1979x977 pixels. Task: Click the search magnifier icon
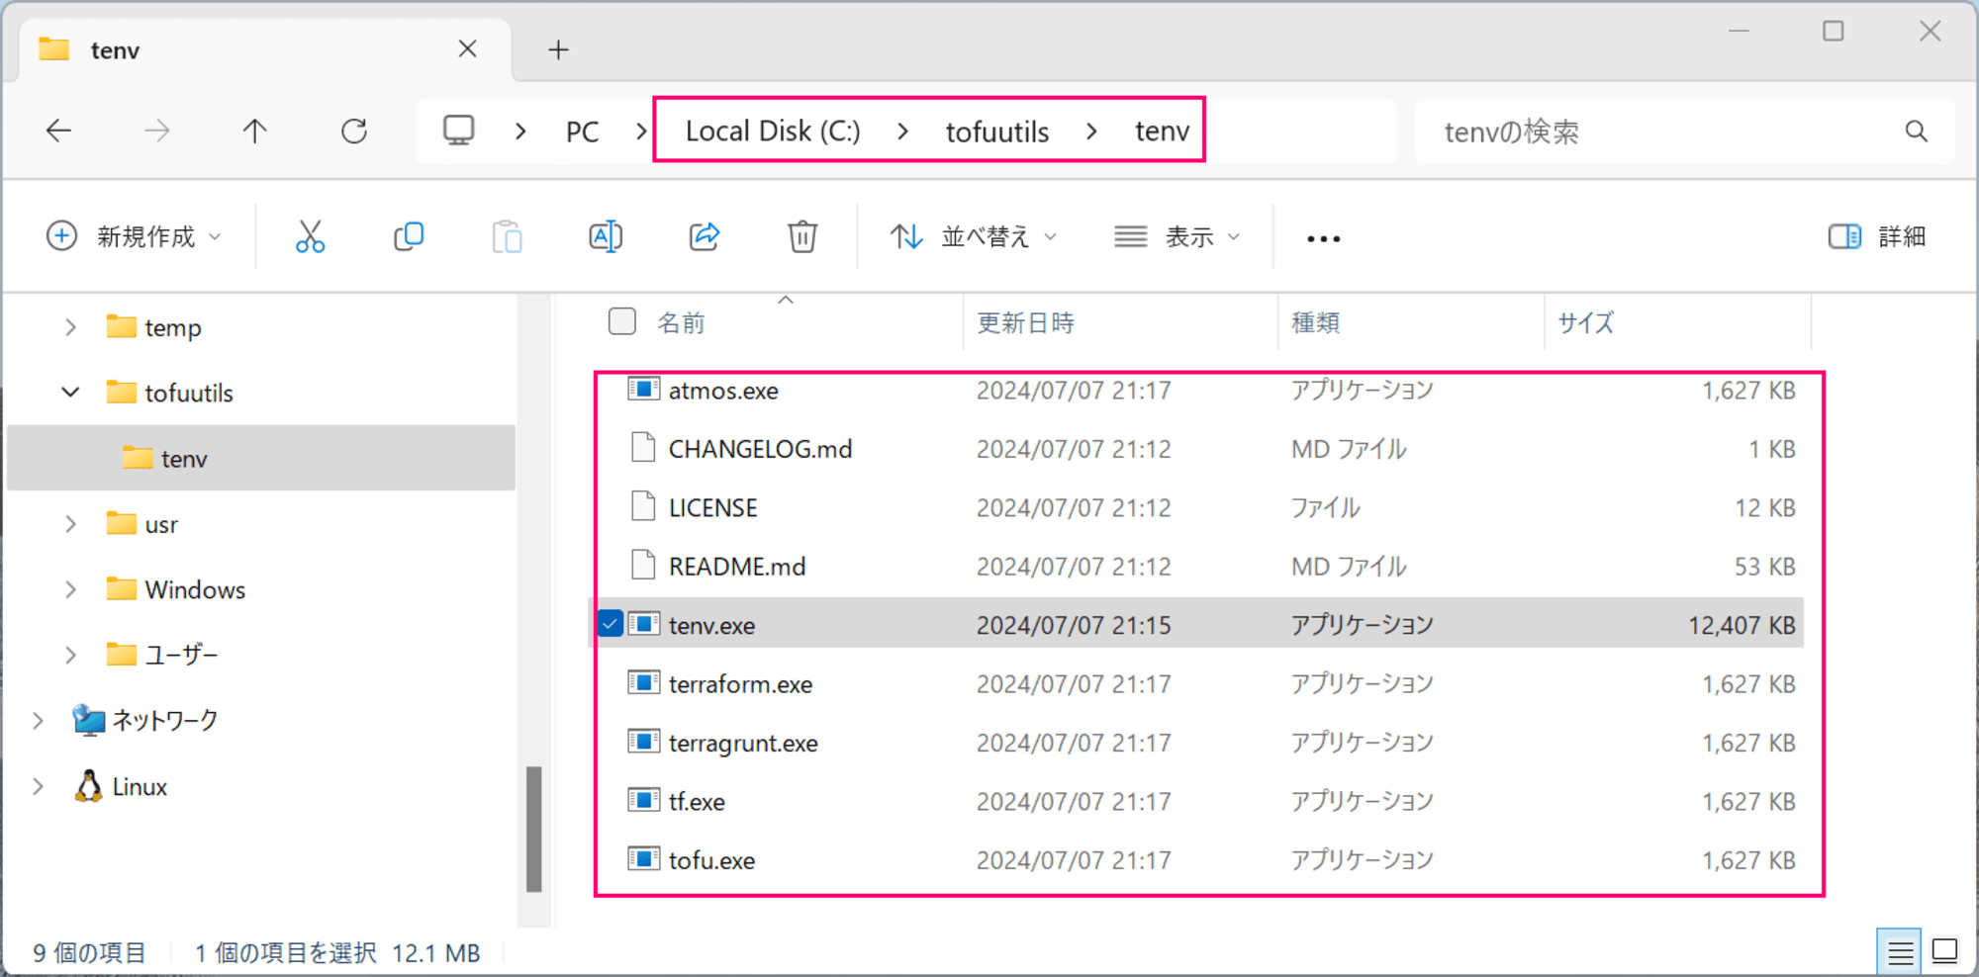click(x=1917, y=132)
